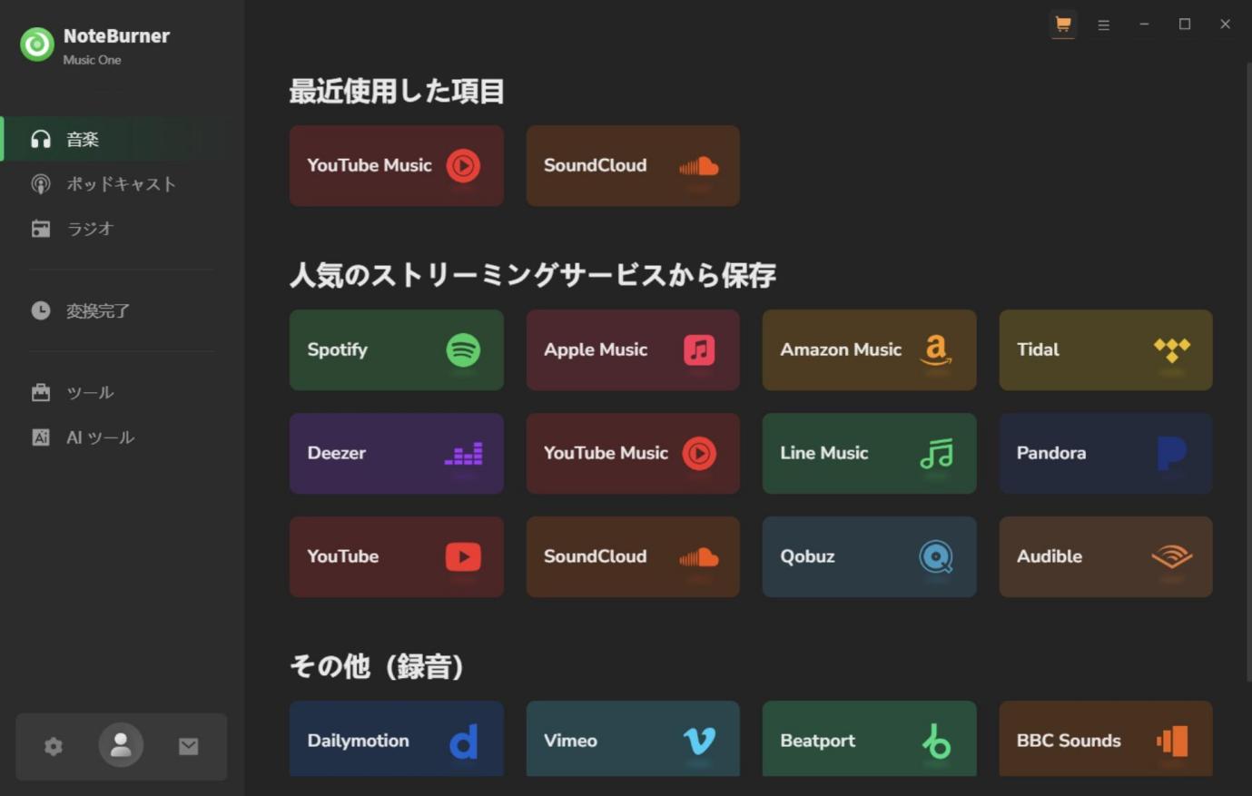
Task: Choose the Spotify service card
Action: 396,349
